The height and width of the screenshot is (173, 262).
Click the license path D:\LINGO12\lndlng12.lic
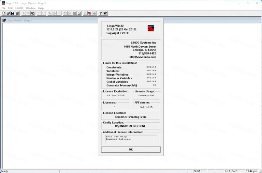click(131, 117)
